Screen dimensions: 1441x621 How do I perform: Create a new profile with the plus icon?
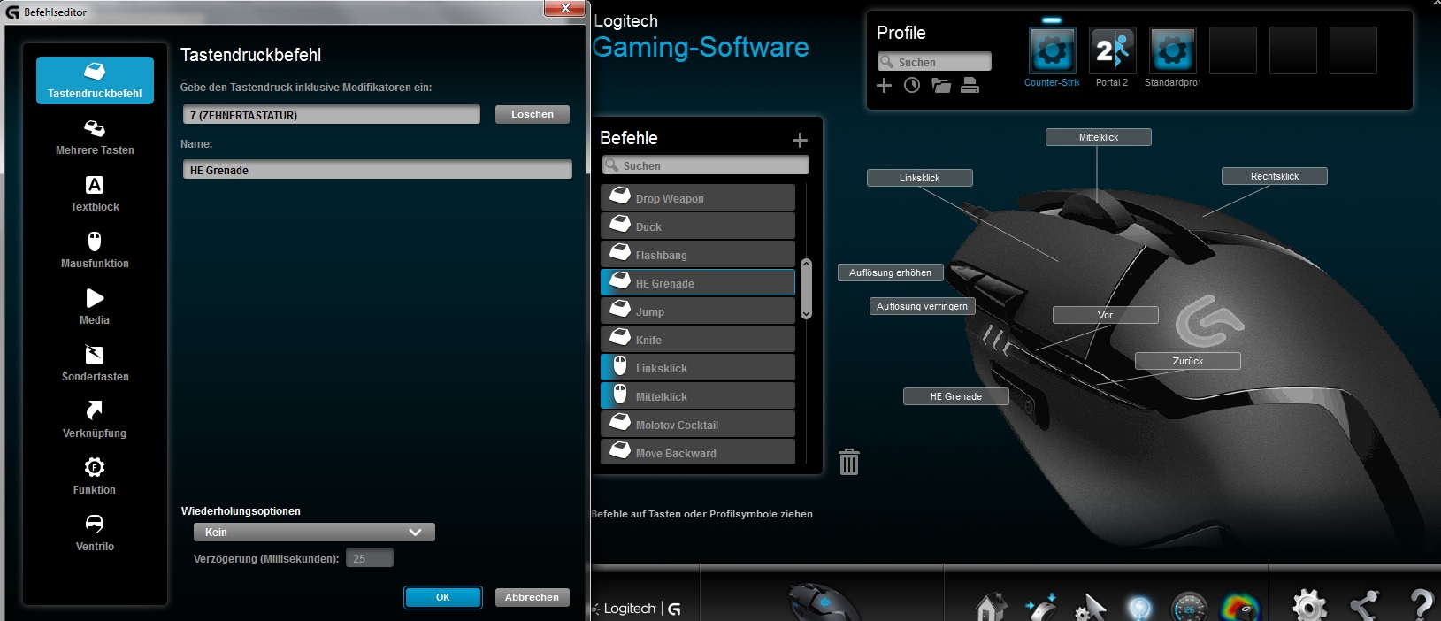(884, 85)
